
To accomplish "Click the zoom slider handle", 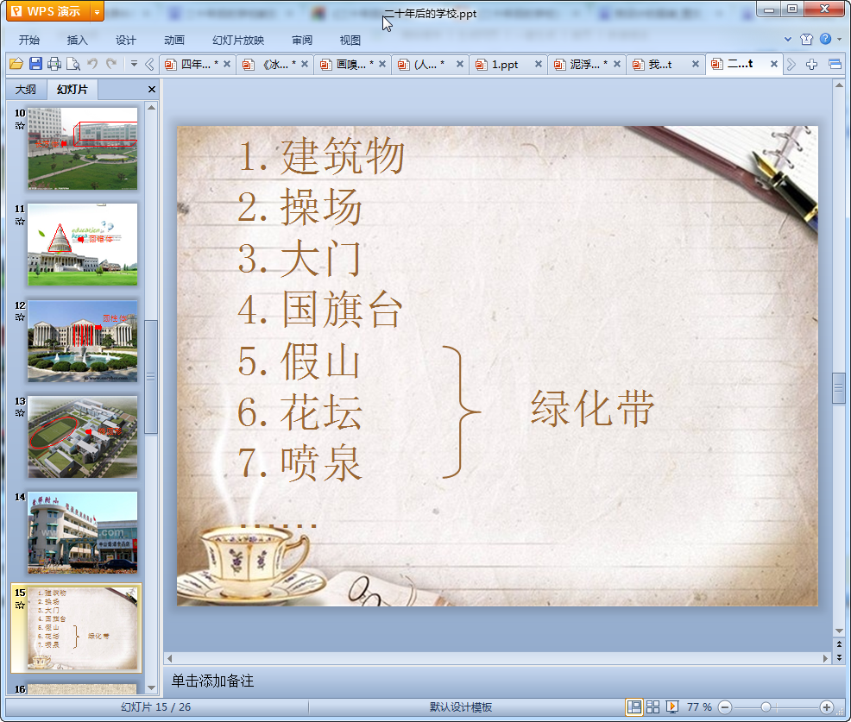I will tap(766, 706).
